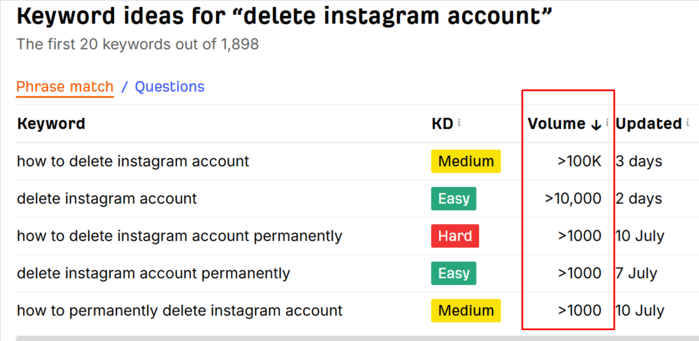Switch to the Questions tab
This screenshot has height=341, width=699.
tap(169, 87)
